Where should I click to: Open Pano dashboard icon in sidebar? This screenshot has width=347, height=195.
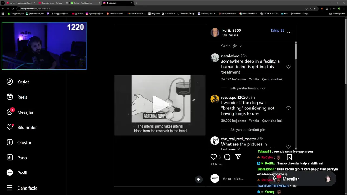(10, 158)
